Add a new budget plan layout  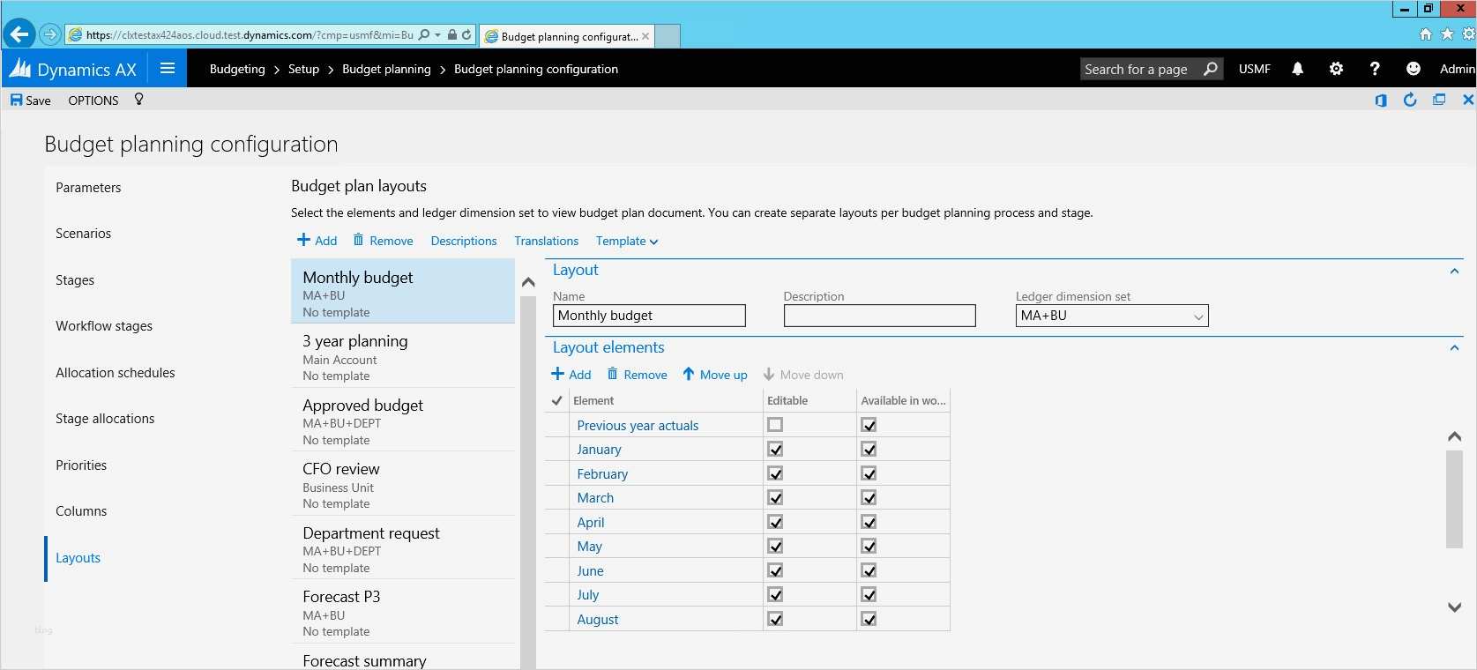[x=317, y=241]
